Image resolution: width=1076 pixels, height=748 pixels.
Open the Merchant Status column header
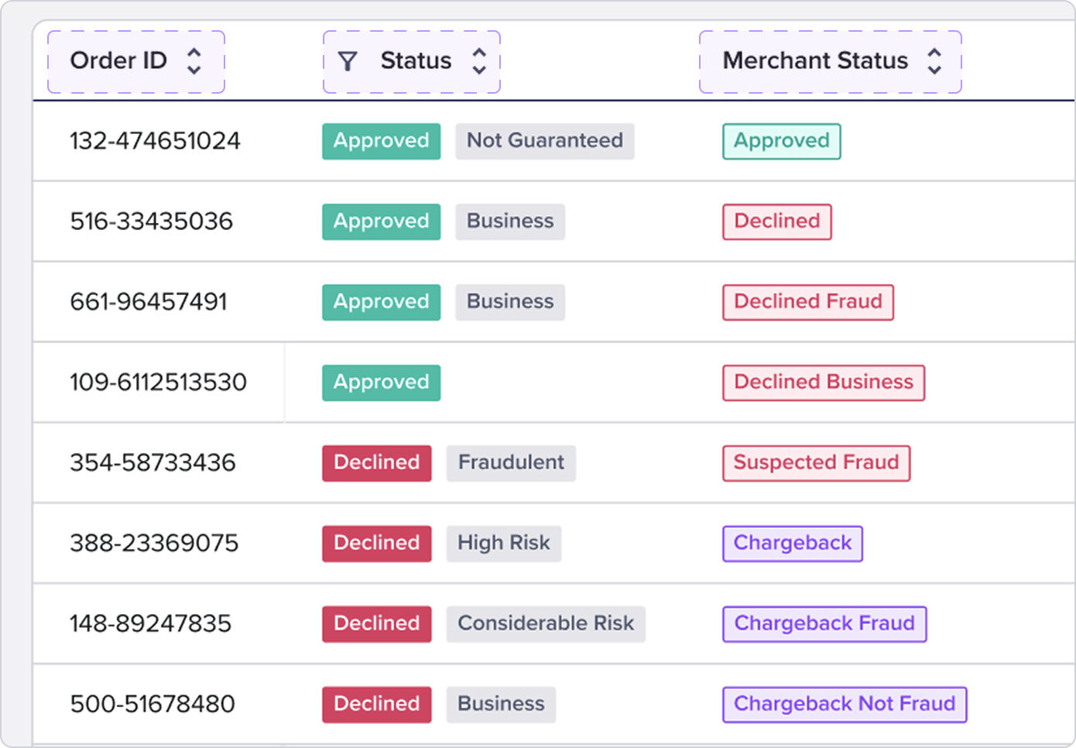click(x=831, y=62)
